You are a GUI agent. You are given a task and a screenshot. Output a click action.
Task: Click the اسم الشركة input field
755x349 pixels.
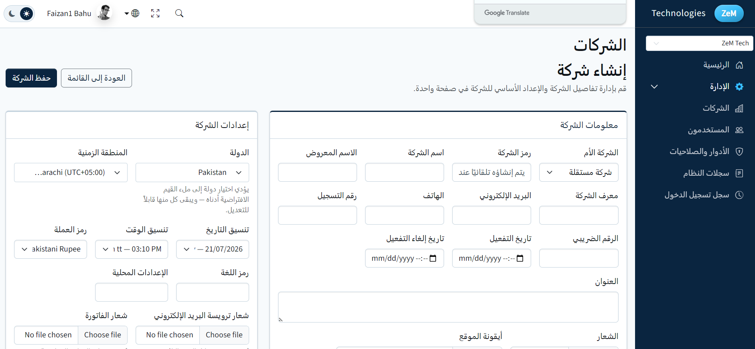pyautogui.click(x=404, y=172)
